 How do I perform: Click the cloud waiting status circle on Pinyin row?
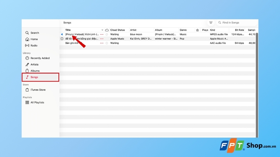(x=107, y=34)
